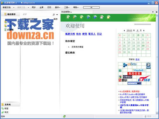Image resolution: width=159 pixels, height=119 pixels.
Task: Click the link beside 贡献榜
Action: click(137, 59)
